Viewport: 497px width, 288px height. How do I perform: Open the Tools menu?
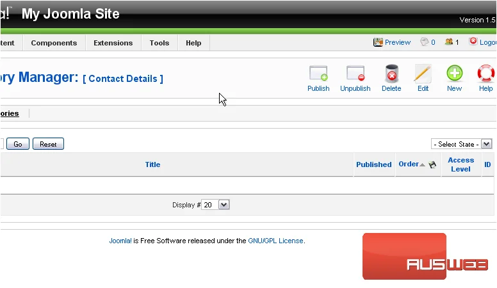pyautogui.click(x=159, y=43)
